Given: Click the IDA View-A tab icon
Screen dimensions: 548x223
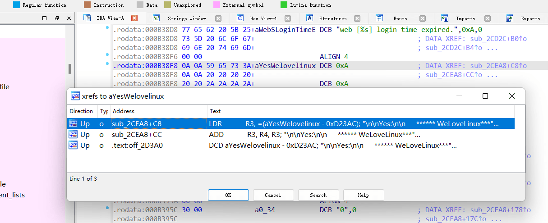Looking at the screenshot, I should (x=87, y=18).
